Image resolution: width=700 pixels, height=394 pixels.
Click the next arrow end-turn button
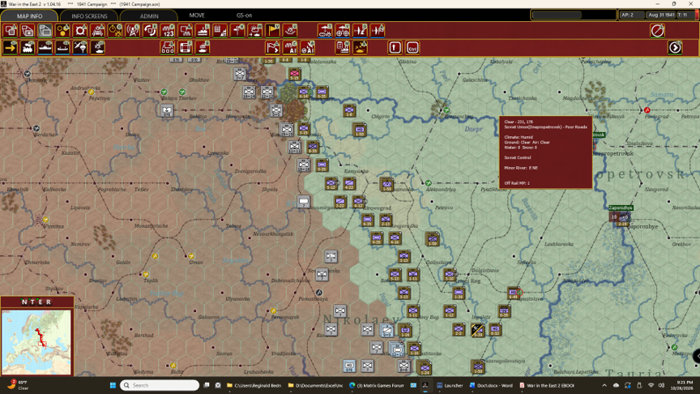[x=675, y=47]
